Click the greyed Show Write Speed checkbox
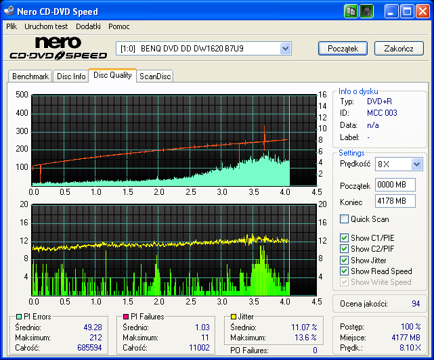This screenshot has height=360, width=434. point(344,282)
